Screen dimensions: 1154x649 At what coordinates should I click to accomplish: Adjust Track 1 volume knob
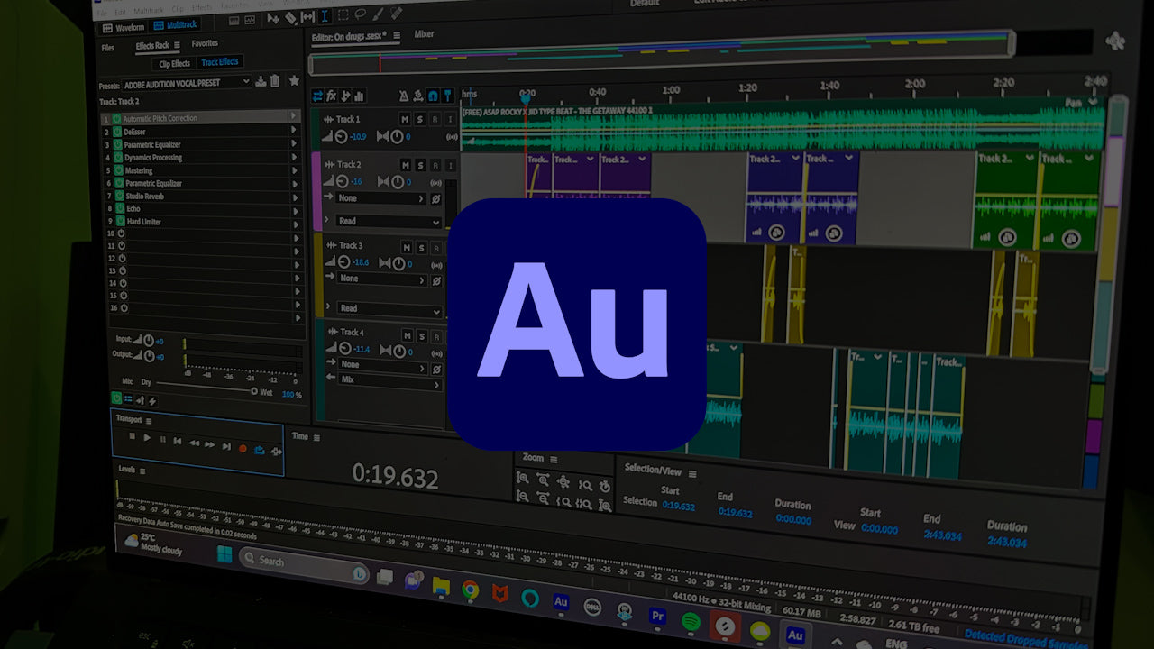[342, 137]
